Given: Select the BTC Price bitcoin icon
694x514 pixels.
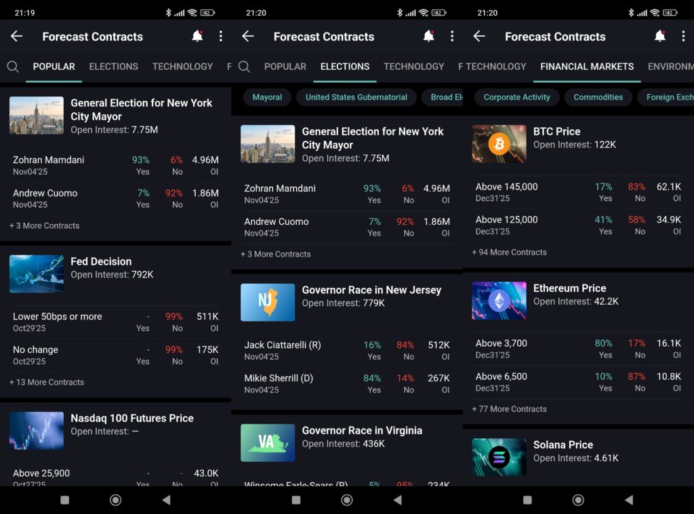Looking at the screenshot, I should pos(499,144).
